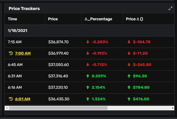The width and height of the screenshot is (177, 119).
Task: Select the $36,979.40 price cell
Action: pyautogui.click(x=58, y=53)
